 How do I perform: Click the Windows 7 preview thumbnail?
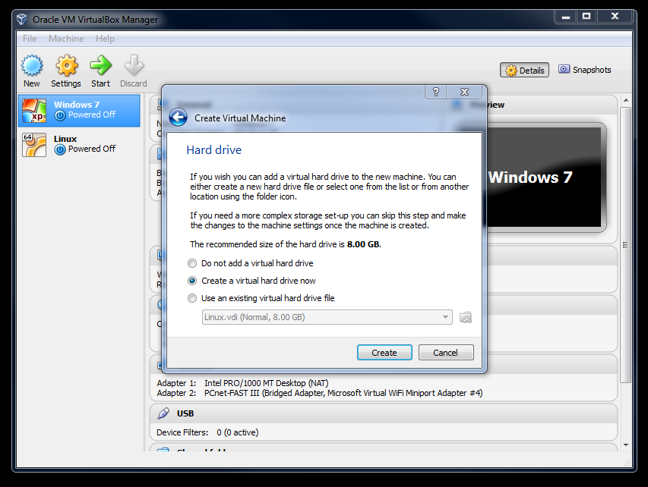coord(545,178)
